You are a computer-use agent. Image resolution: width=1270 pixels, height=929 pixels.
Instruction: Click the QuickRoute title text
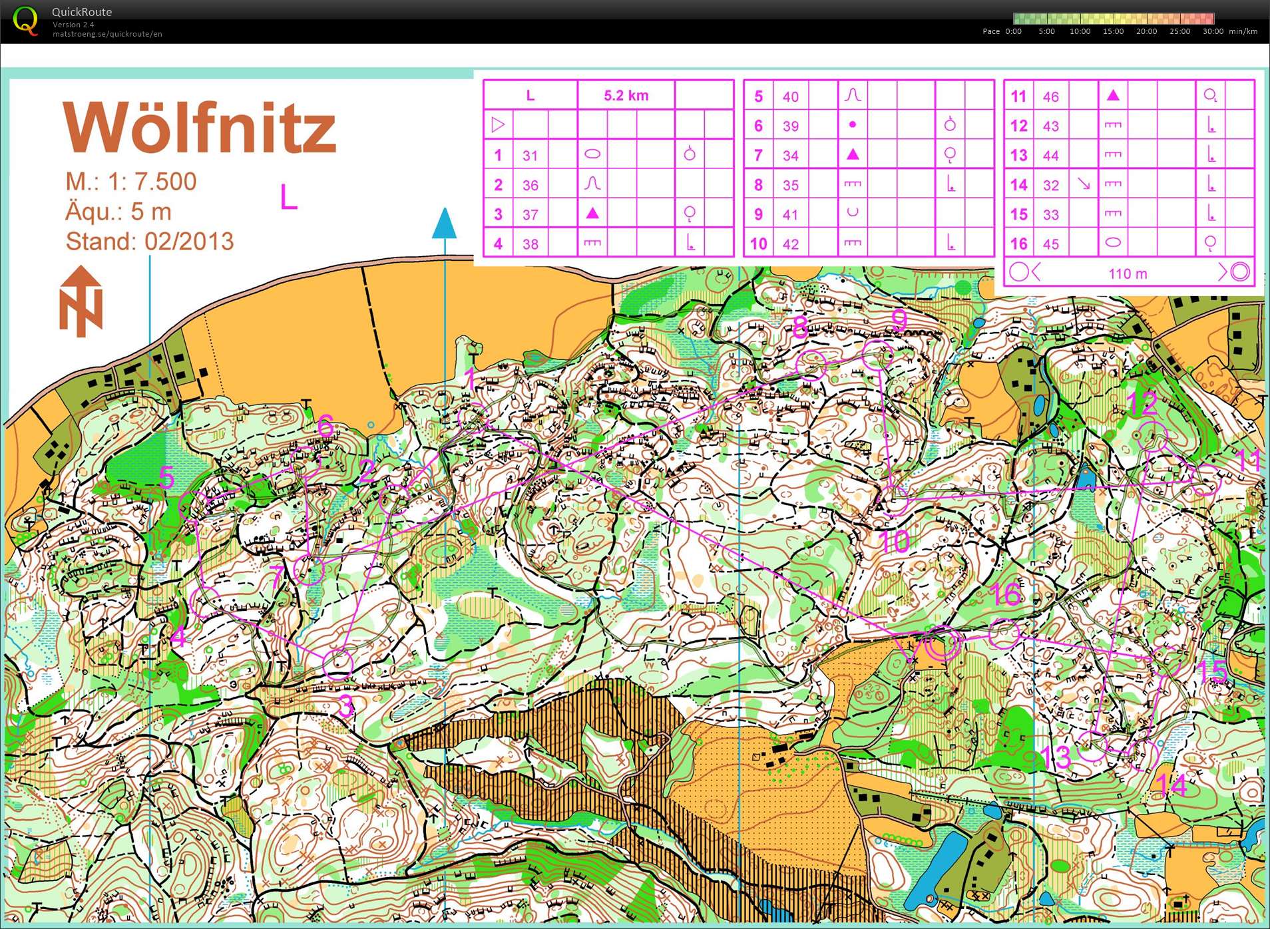[82, 11]
